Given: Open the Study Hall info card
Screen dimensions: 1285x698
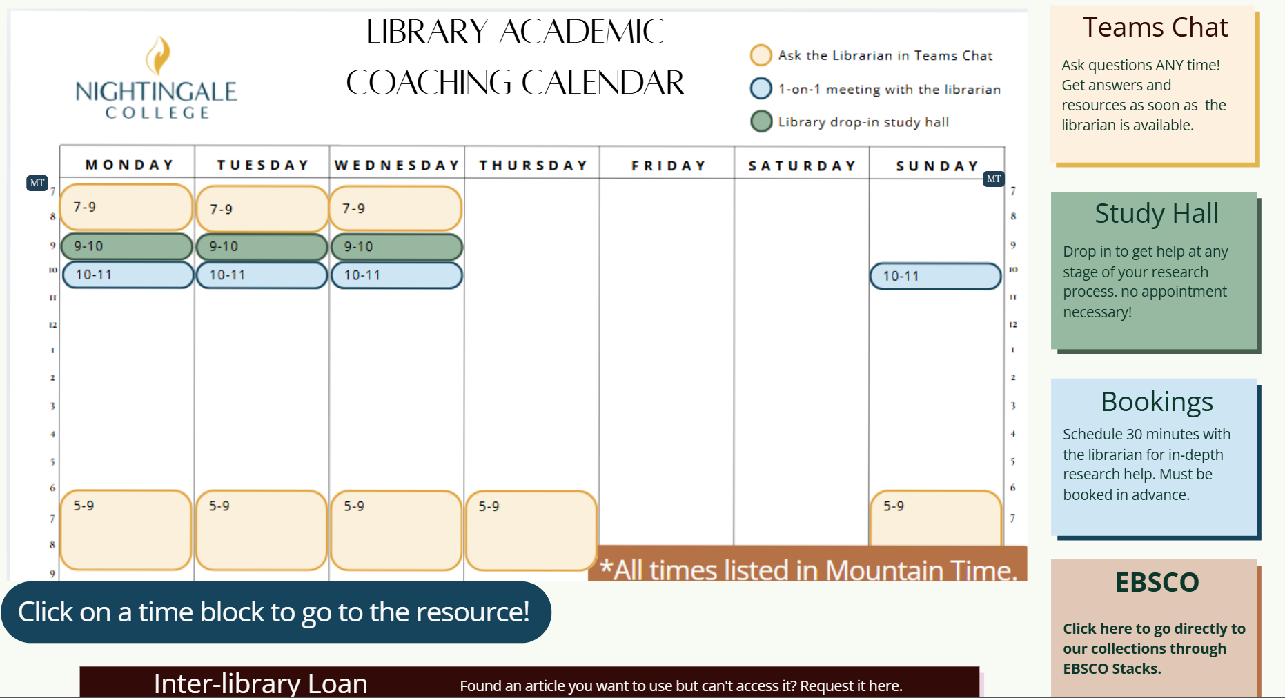Looking at the screenshot, I should (x=1155, y=271).
